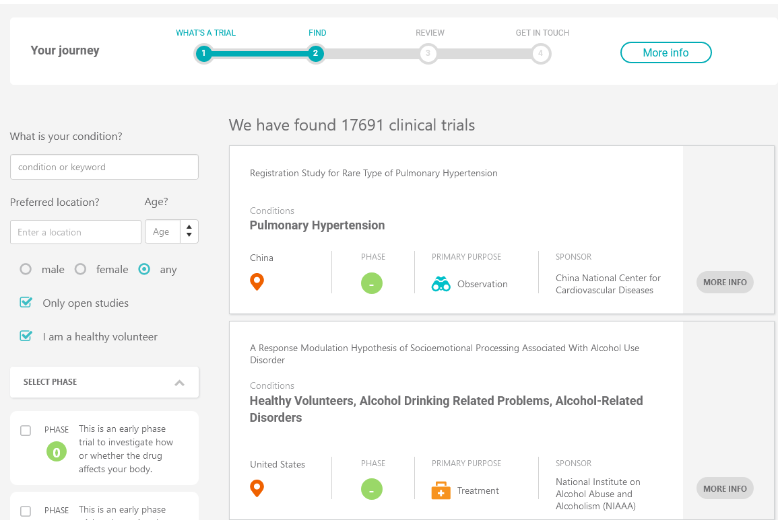
Task: Collapse the Select Phase panel
Action: click(x=180, y=382)
